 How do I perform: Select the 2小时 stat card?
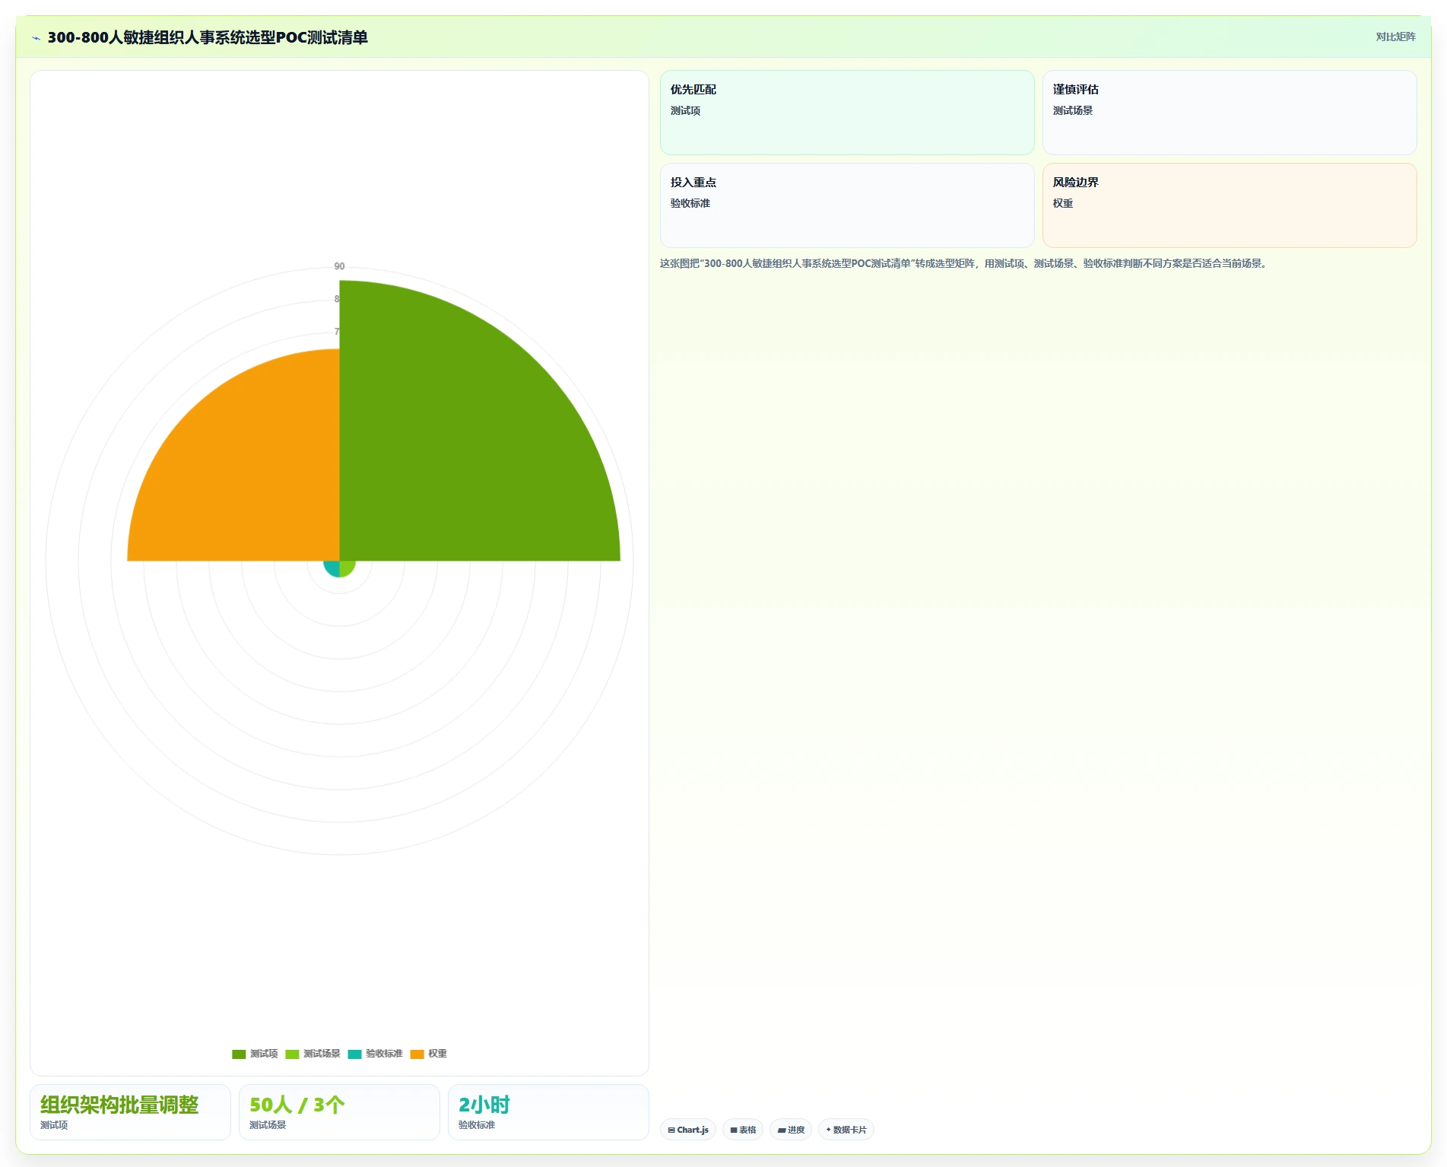(548, 1112)
